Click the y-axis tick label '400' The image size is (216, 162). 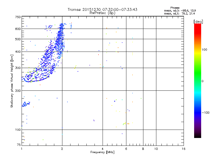[18, 52]
